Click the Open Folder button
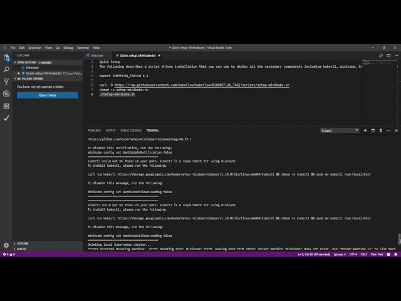 (x=48, y=95)
